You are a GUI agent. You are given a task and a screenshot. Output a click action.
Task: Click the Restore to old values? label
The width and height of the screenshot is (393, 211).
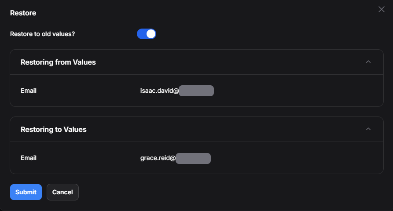pyautogui.click(x=42, y=34)
